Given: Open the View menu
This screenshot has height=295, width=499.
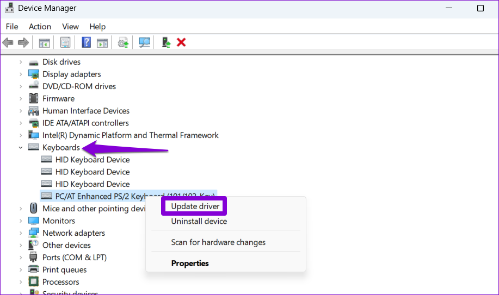Looking at the screenshot, I should coord(70,27).
